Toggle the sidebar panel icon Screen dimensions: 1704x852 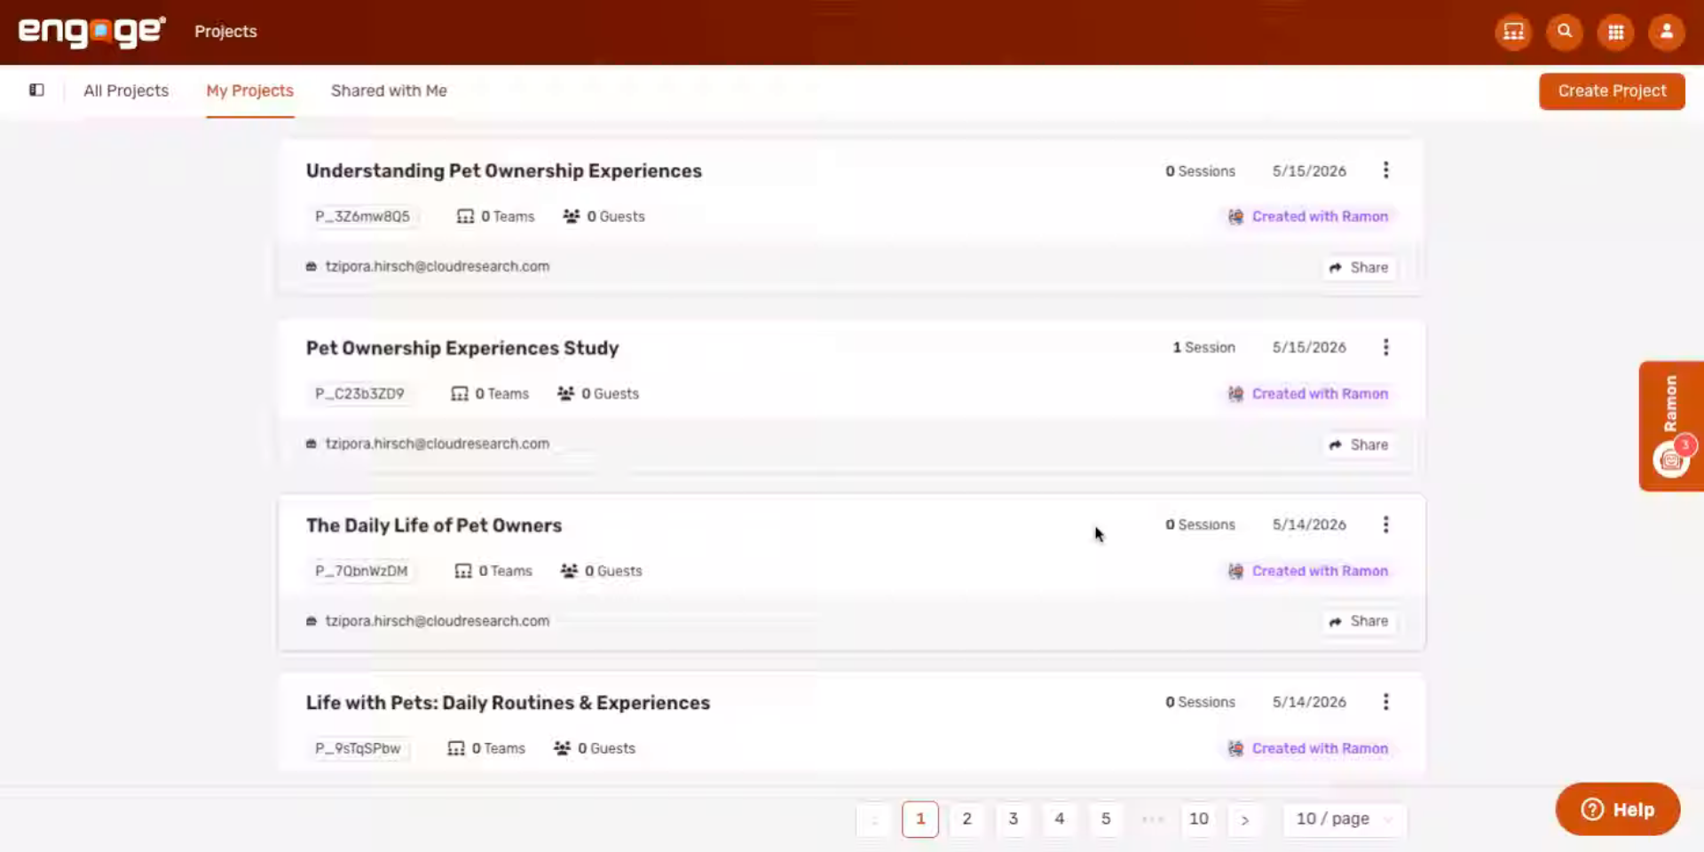tap(36, 90)
